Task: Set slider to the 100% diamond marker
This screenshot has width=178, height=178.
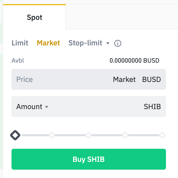Action: click(x=162, y=135)
